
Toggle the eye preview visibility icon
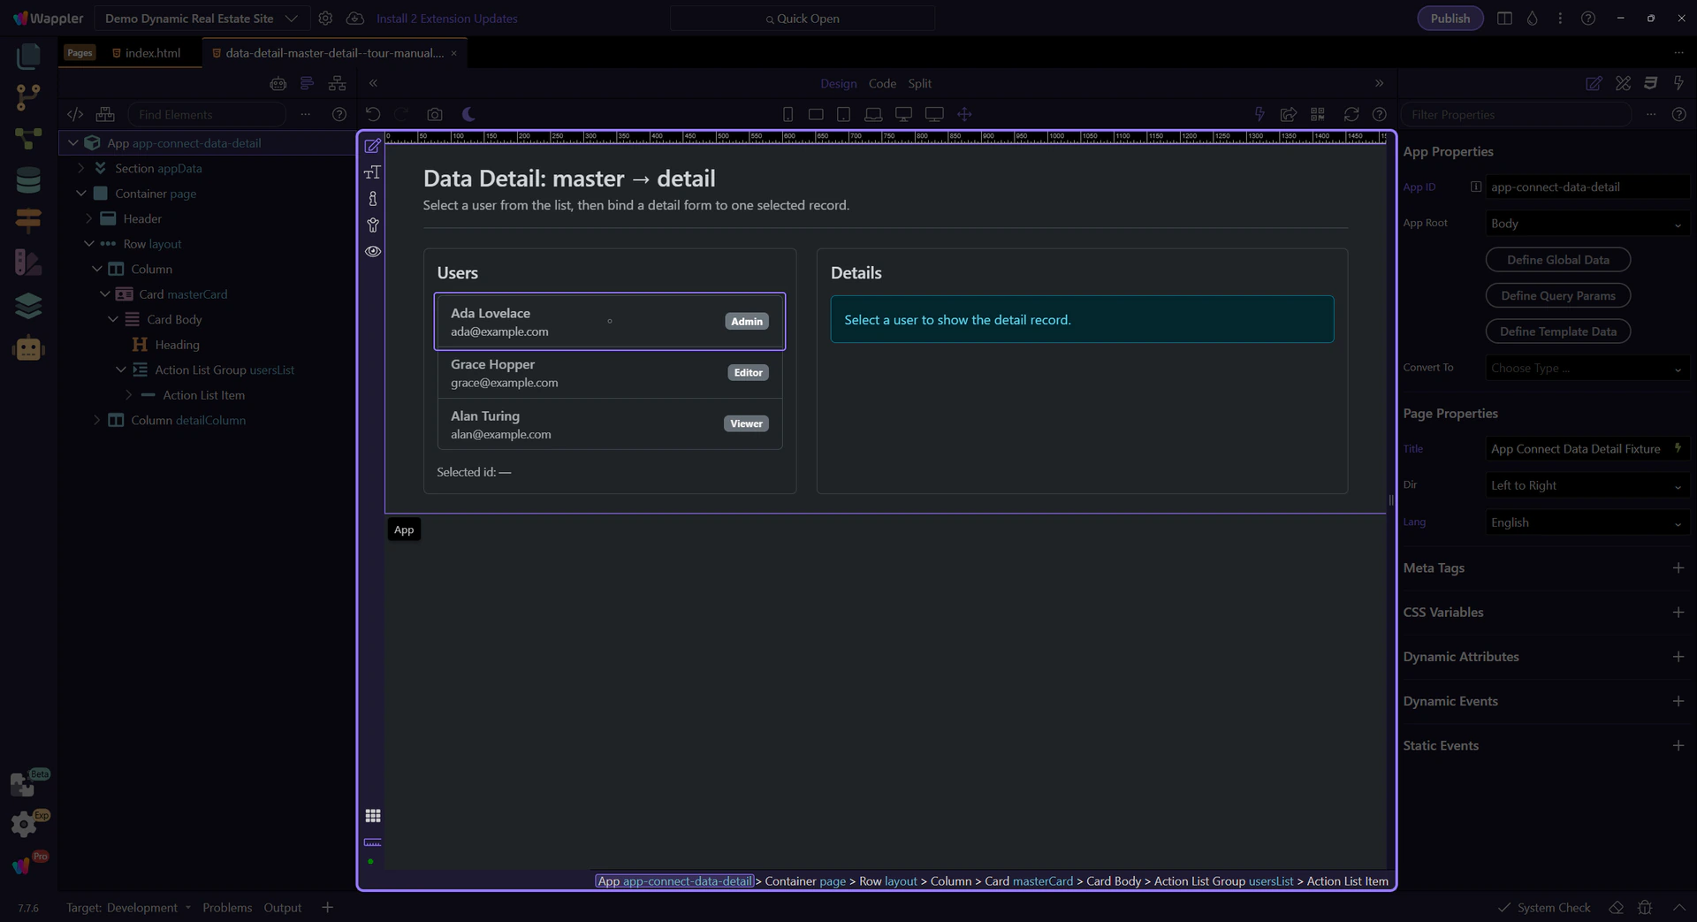[x=373, y=252]
